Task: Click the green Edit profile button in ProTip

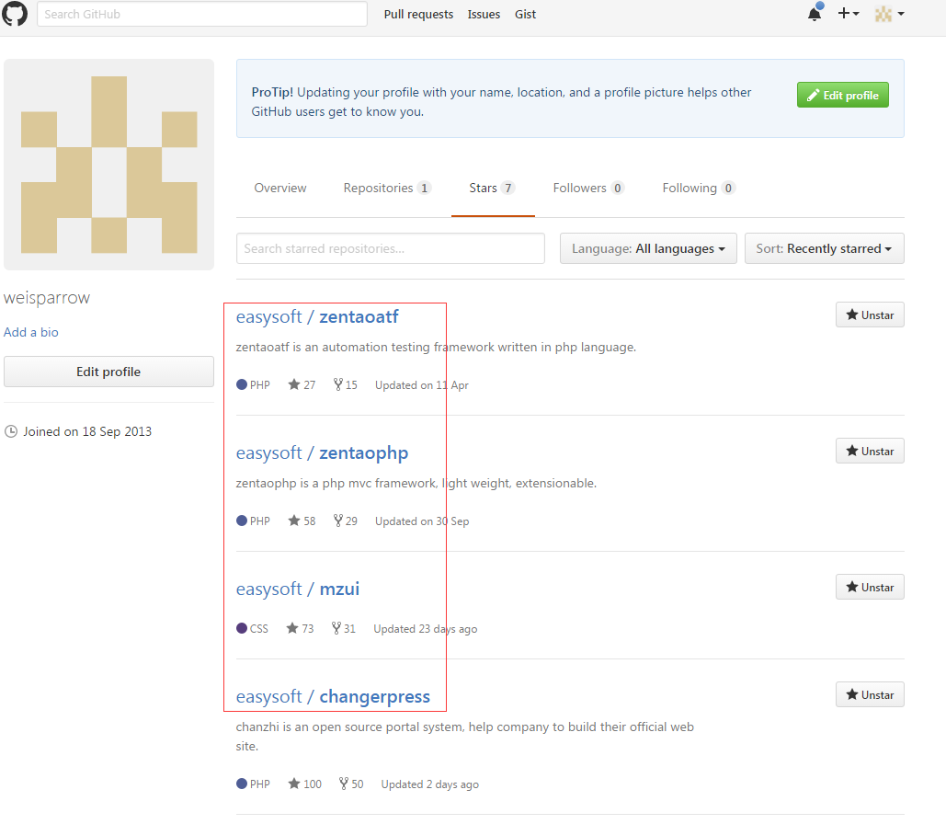Action: click(x=843, y=95)
